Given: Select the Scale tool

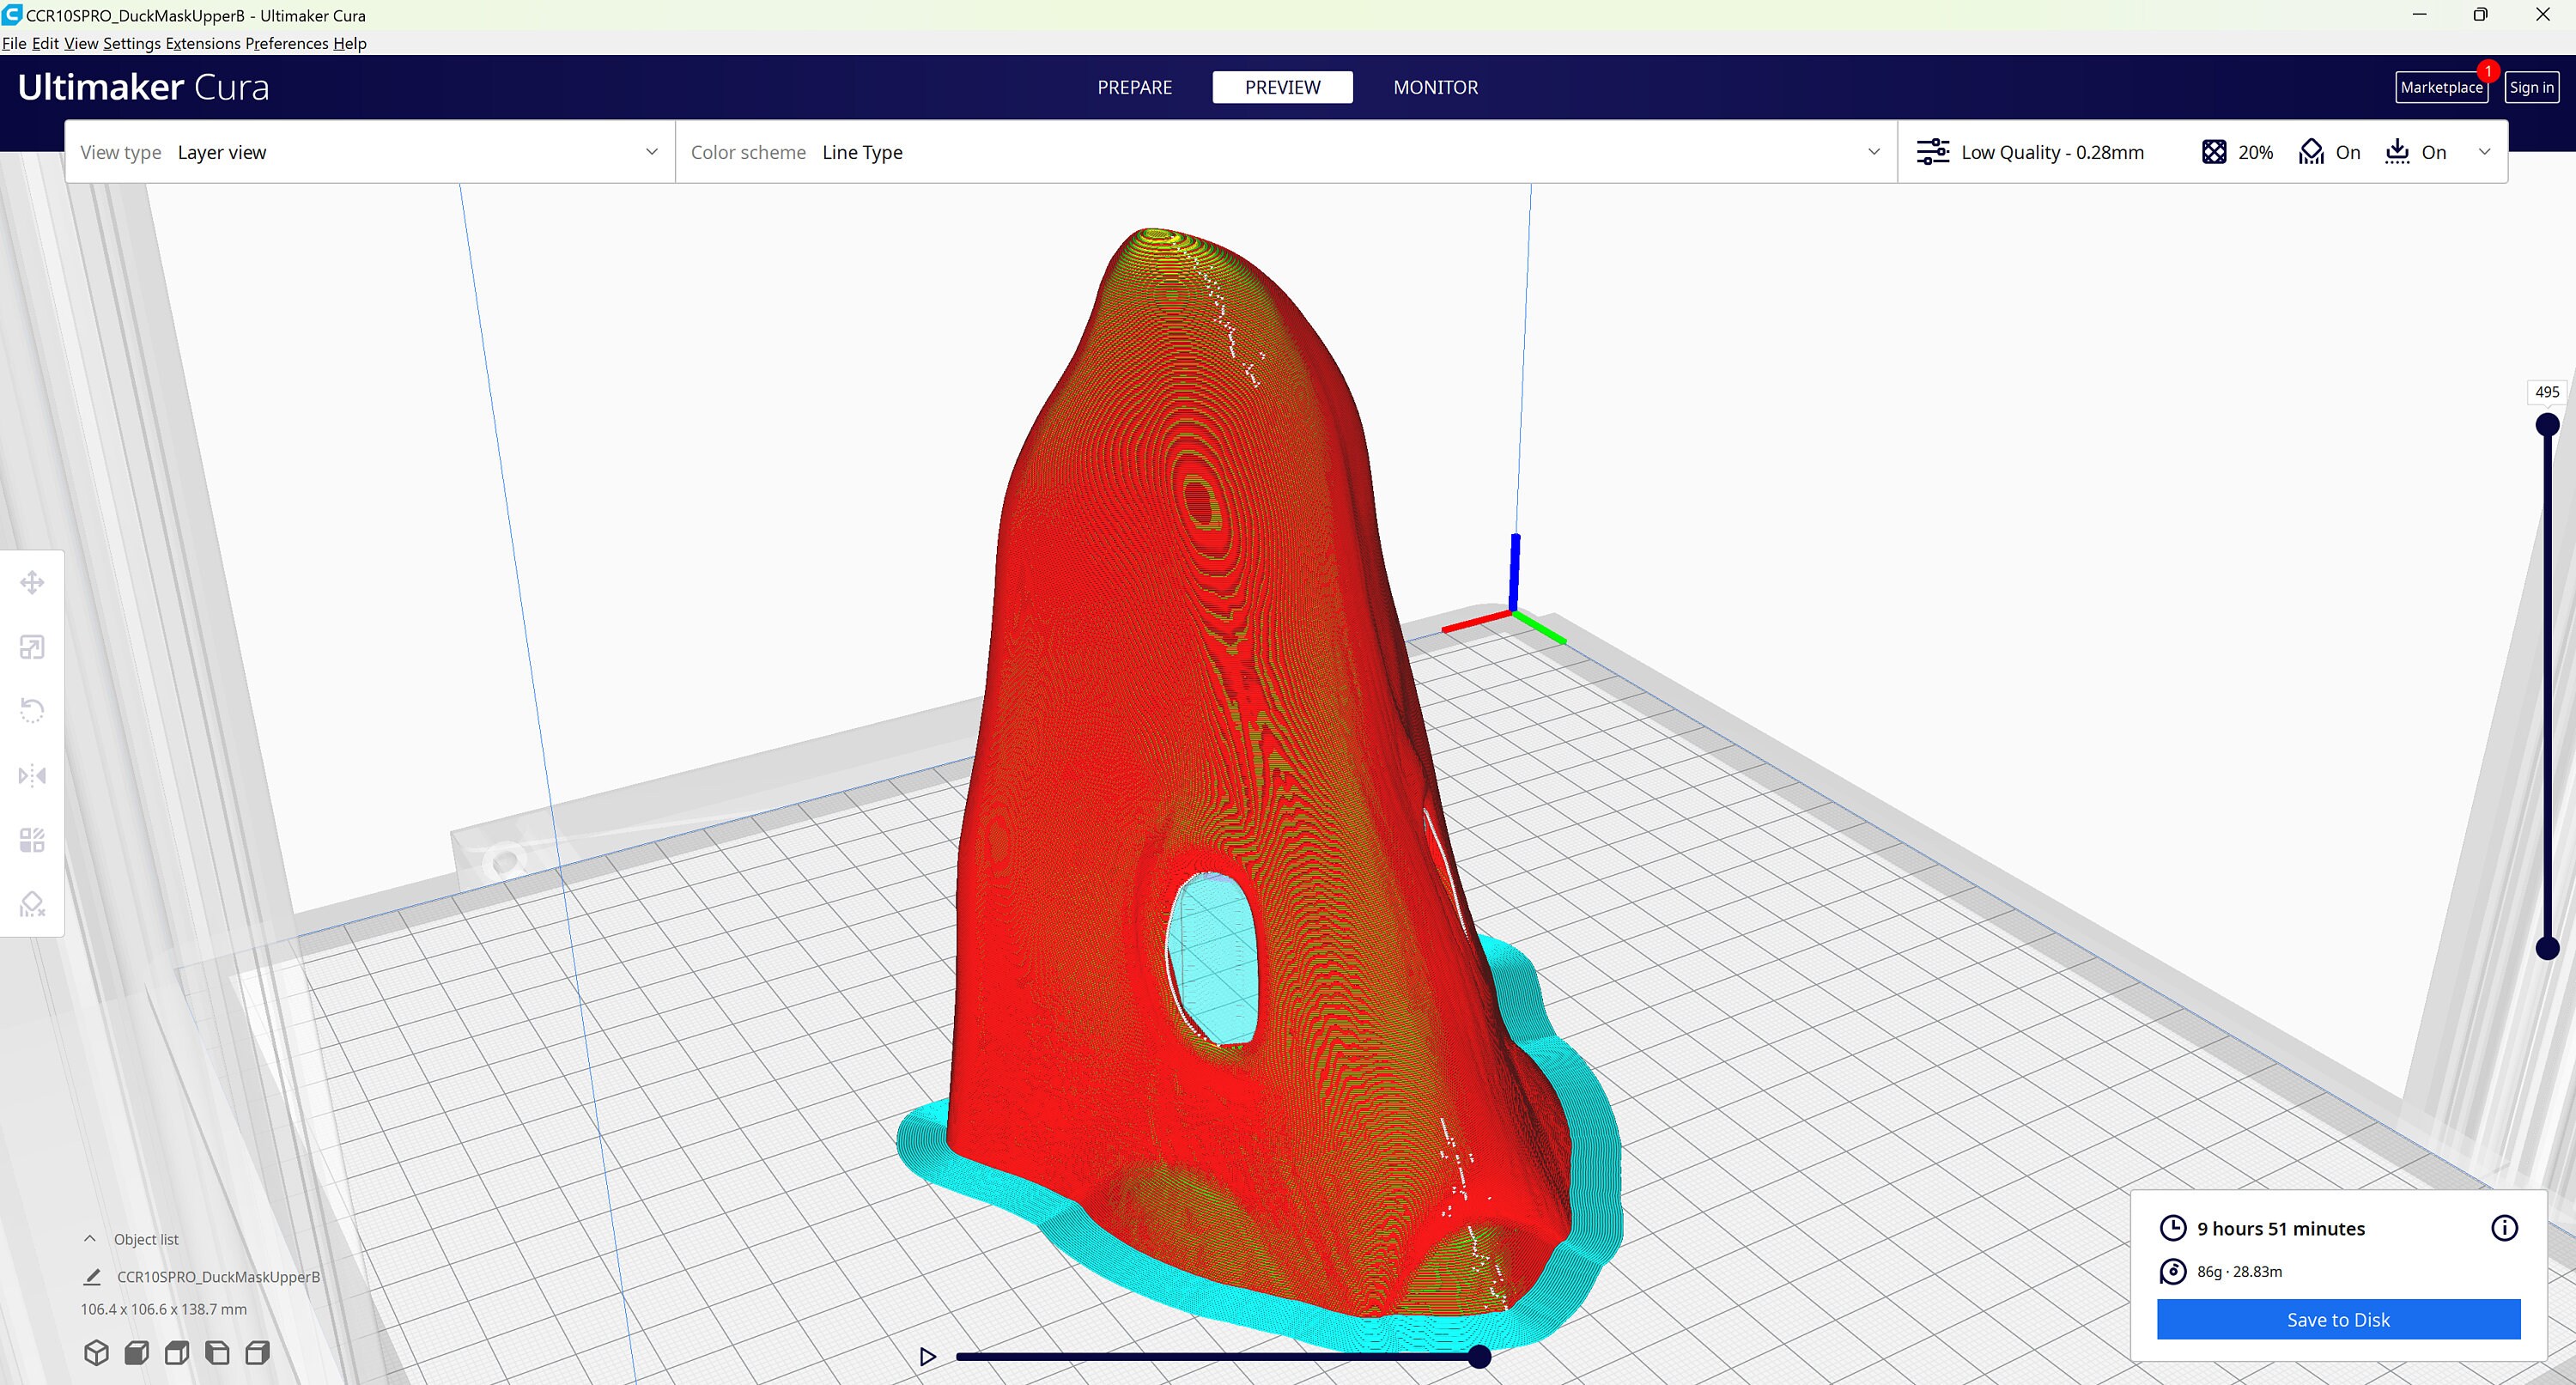Looking at the screenshot, I should (x=32, y=647).
